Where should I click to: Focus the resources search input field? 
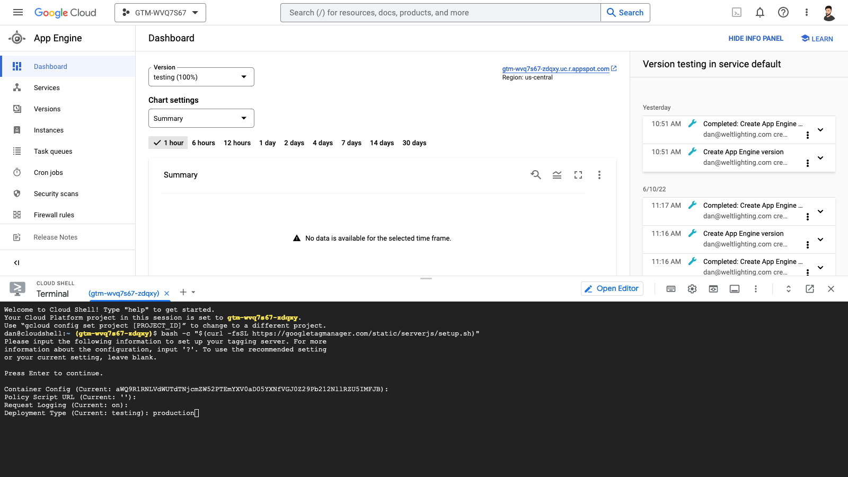[441, 13]
